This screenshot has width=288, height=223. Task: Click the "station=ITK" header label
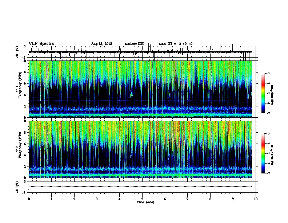(134, 44)
